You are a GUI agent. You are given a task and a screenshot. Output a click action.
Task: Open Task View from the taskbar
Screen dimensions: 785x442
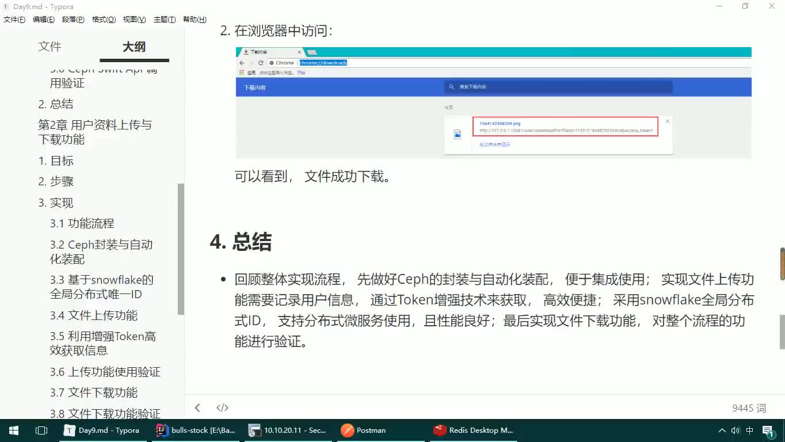[x=41, y=430]
